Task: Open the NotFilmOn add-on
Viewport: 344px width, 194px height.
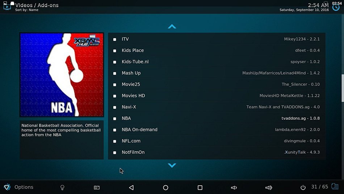Action: (217, 152)
